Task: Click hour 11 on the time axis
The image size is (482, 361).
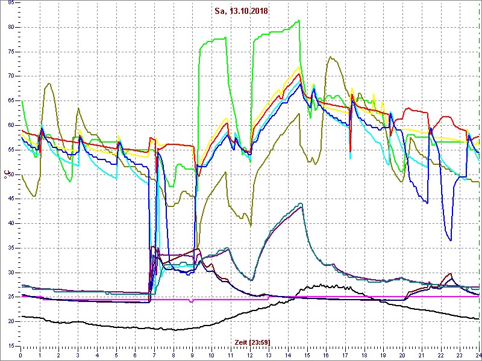Action: [x=230, y=355]
